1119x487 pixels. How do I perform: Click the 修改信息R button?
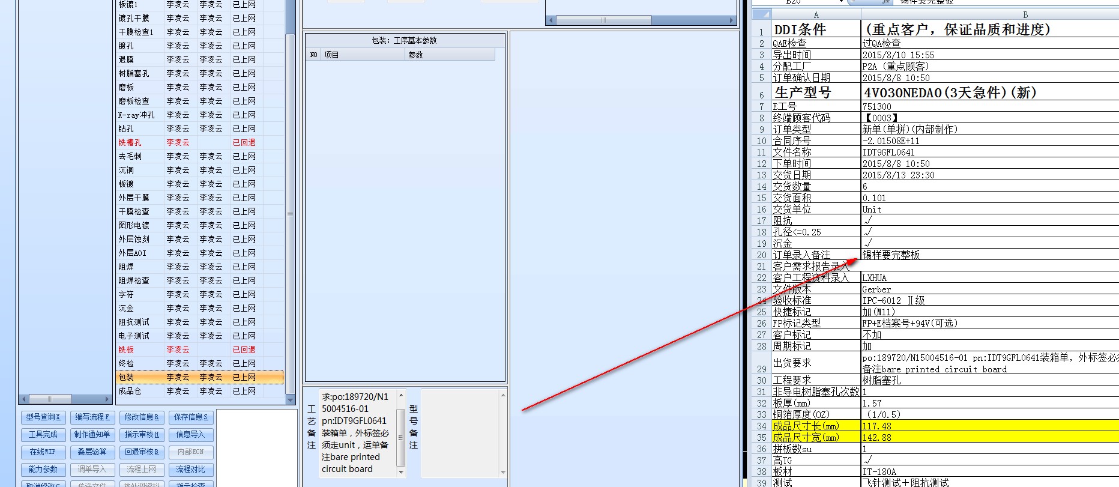141,417
